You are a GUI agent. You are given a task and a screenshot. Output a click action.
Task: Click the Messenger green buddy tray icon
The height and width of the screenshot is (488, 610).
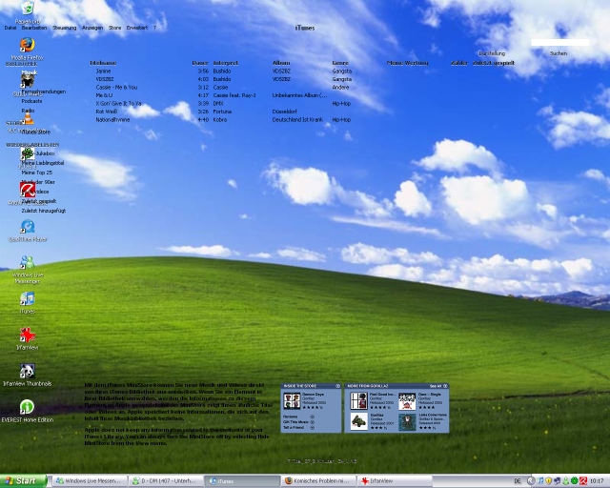point(565,481)
